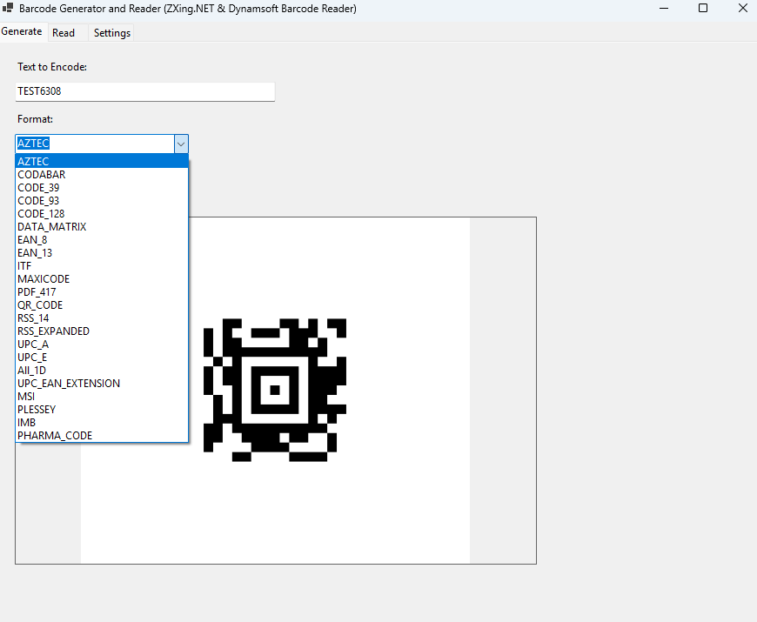The image size is (757, 622).
Task: Switch to the Read tab
Action: [64, 32]
